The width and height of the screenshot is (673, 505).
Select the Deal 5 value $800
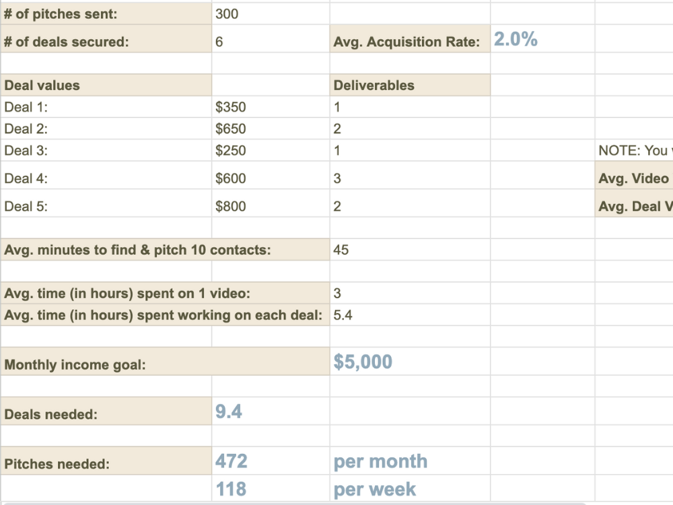tap(271, 206)
